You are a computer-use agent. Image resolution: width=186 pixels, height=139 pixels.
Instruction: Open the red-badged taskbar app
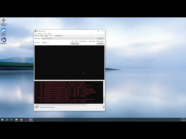pyautogui.click(x=26, y=120)
